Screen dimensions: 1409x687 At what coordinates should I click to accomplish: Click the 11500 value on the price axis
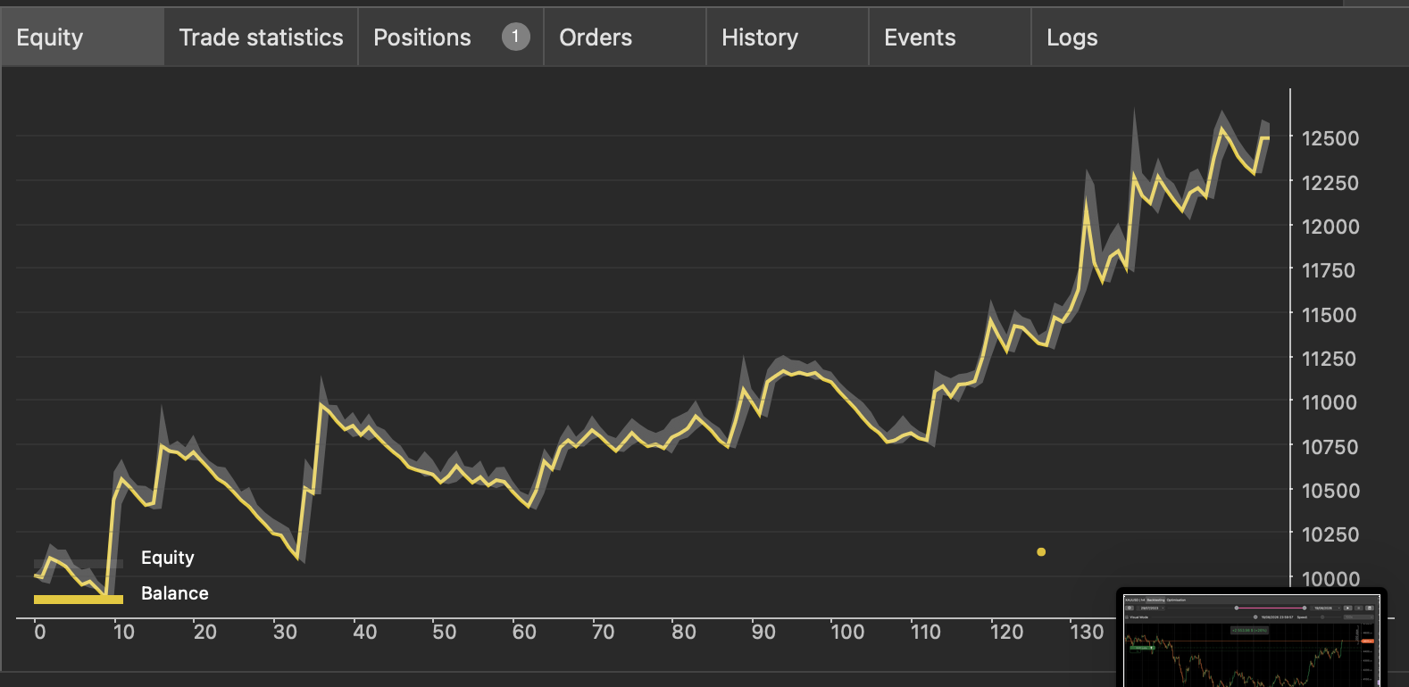1330,315
